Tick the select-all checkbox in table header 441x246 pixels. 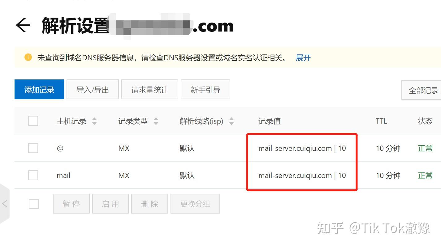[33, 121]
